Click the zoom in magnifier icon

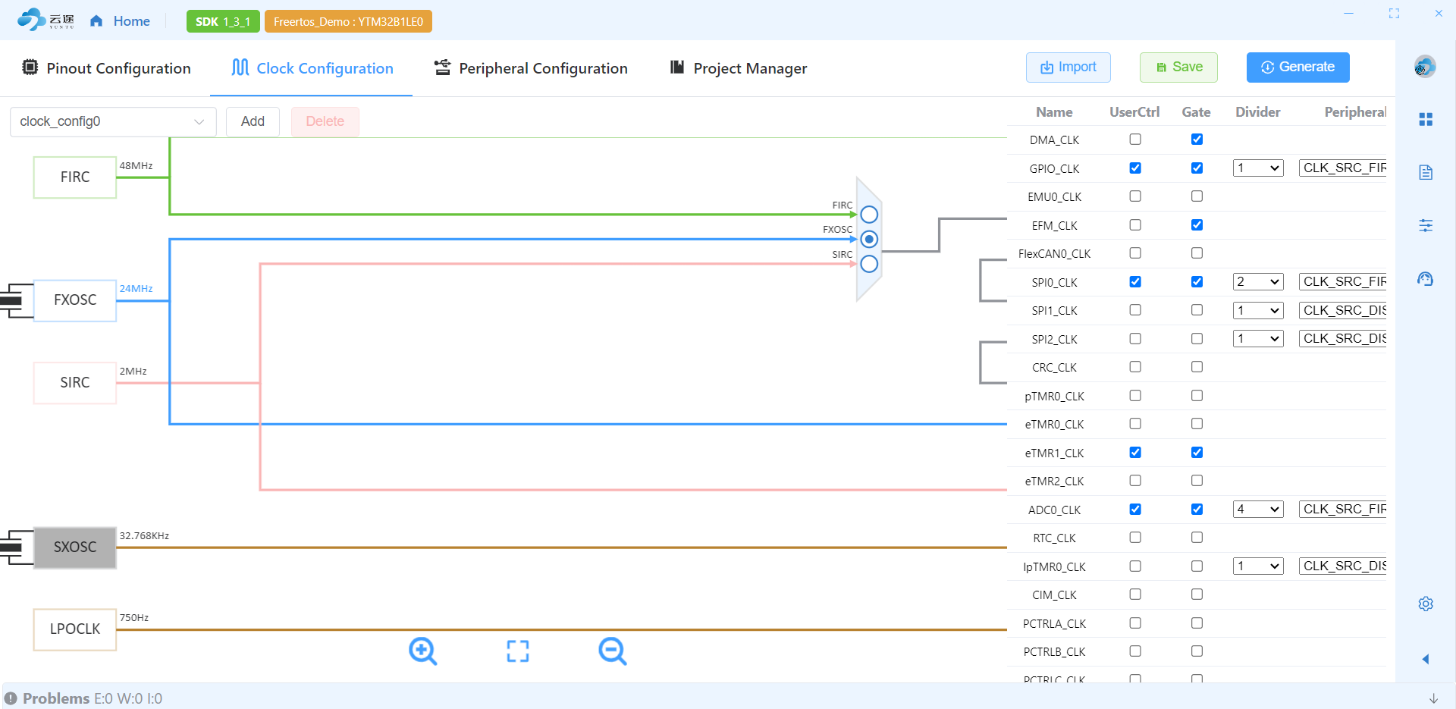422,651
